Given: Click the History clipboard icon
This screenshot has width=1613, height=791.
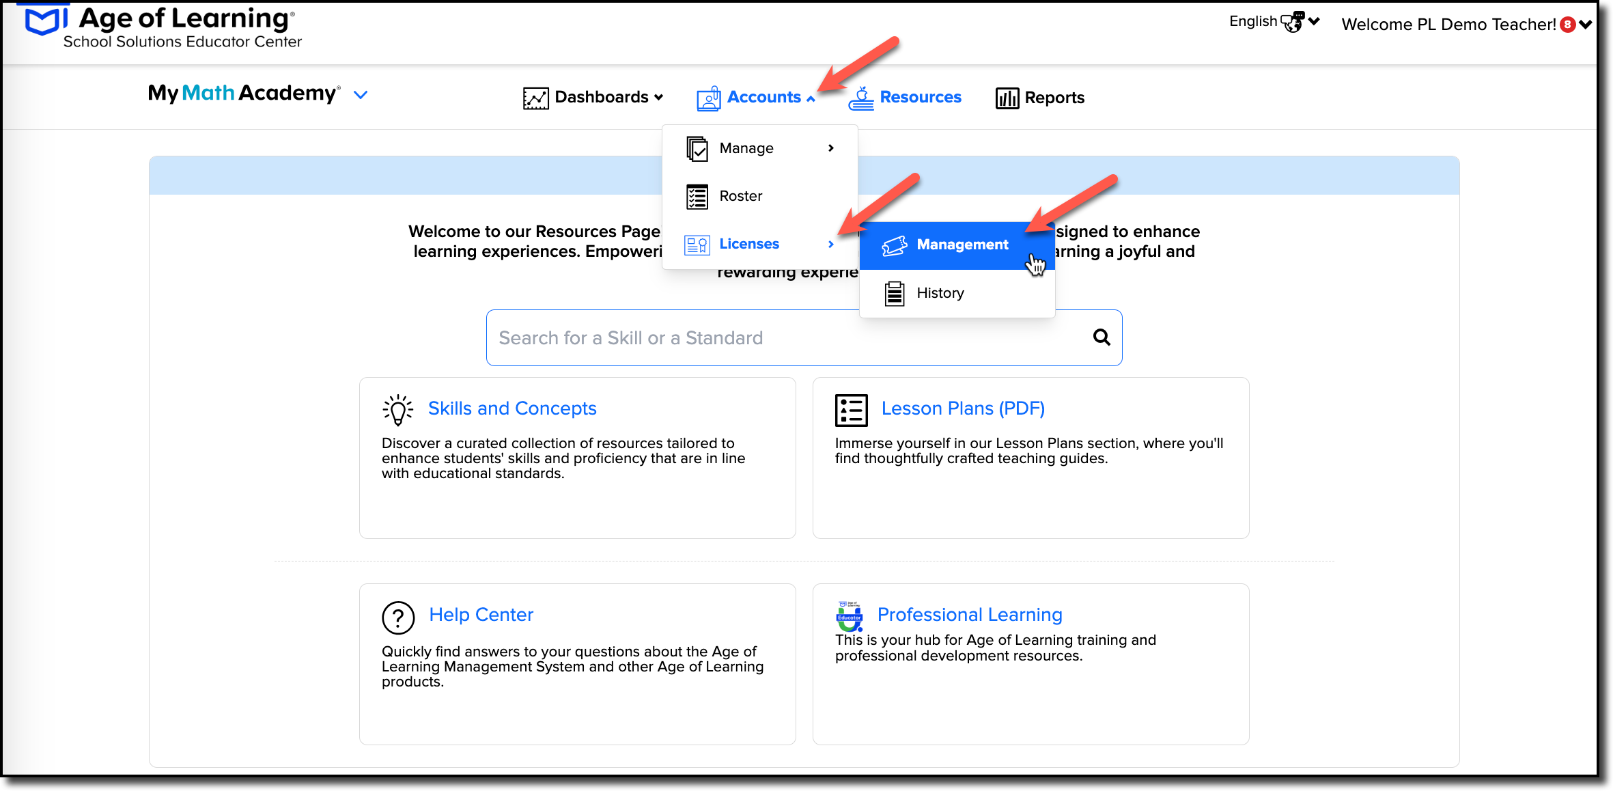Looking at the screenshot, I should 895,294.
